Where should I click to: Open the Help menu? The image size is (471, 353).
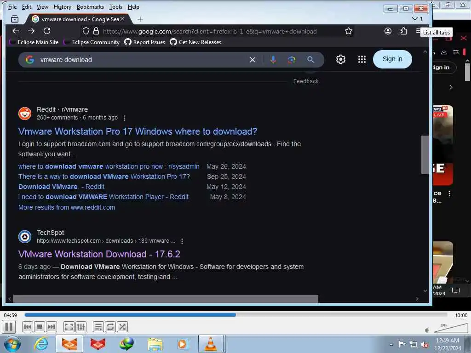point(133,6)
